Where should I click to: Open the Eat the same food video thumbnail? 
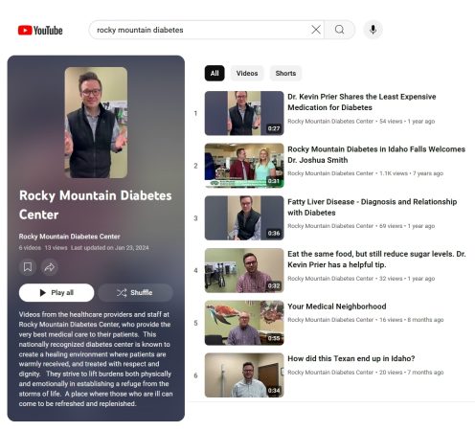tap(244, 270)
